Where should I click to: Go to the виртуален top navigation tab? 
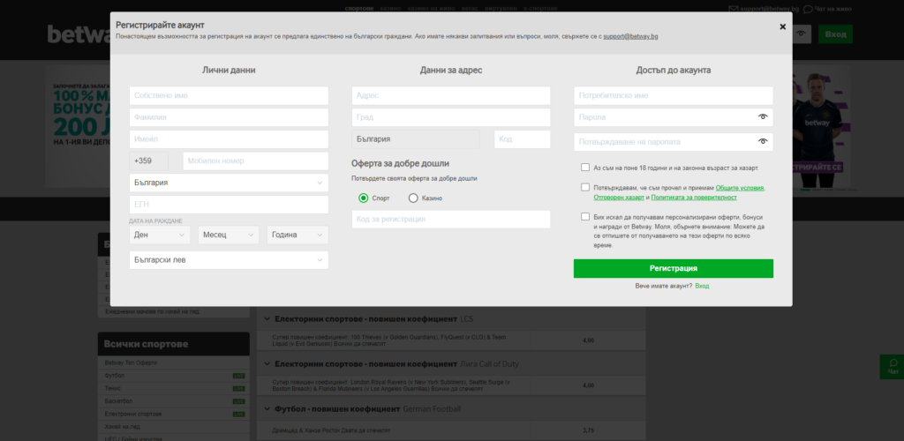pos(501,9)
